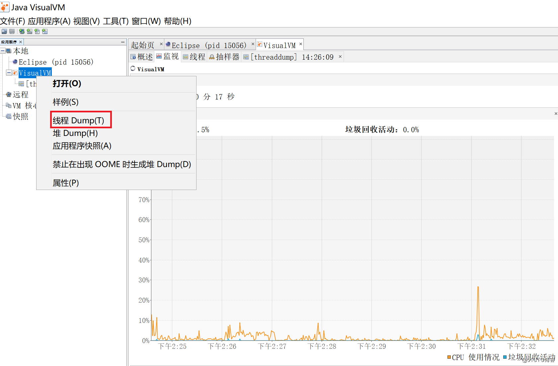
Task: Open the [threaddump] 14:26:09 subtab
Action: tap(292, 57)
